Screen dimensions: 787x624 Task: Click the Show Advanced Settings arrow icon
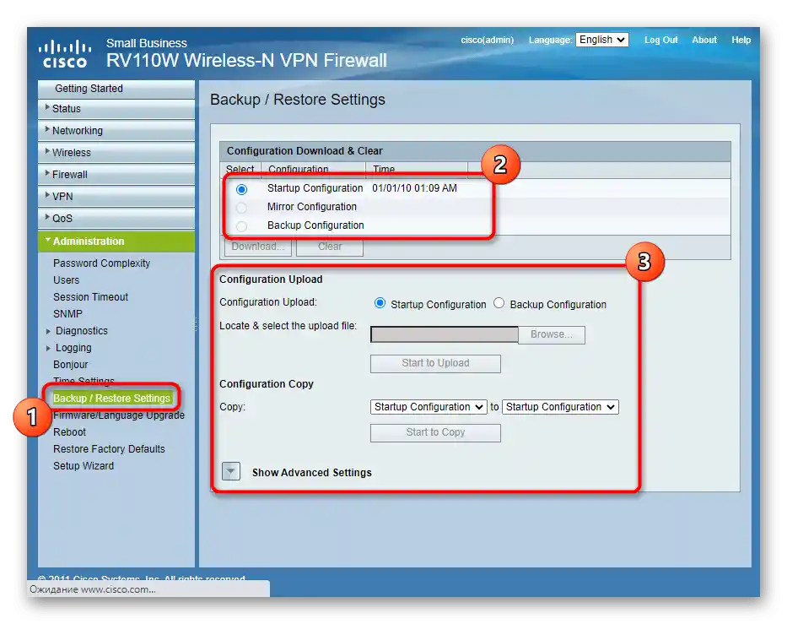[x=231, y=471]
